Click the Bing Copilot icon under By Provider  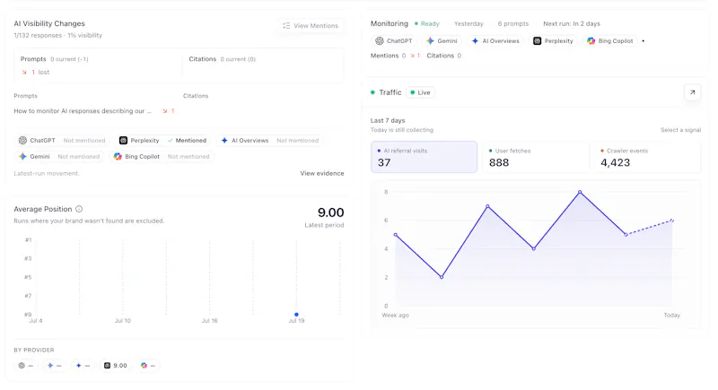tap(144, 365)
